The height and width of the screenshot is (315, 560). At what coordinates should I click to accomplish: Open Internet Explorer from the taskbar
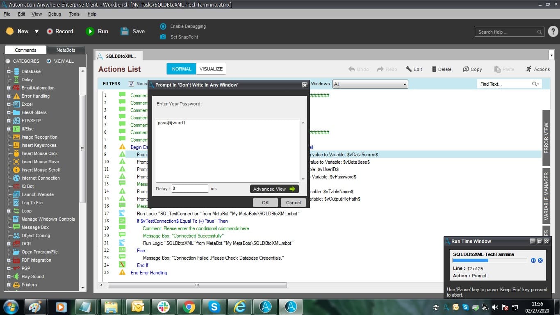click(x=240, y=307)
